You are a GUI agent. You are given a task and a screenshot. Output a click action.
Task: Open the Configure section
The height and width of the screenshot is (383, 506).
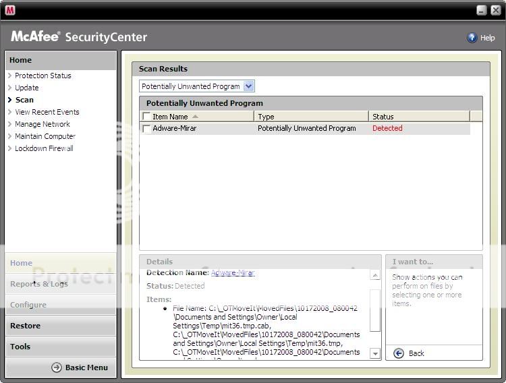tap(61, 305)
